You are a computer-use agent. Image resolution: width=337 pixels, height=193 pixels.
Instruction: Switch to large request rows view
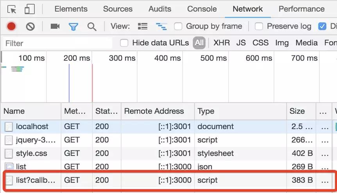[143, 27]
